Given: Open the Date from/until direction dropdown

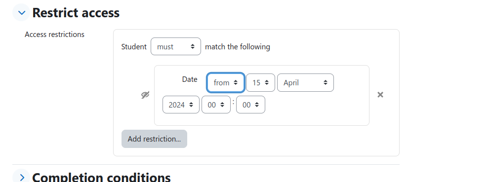Looking at the screenshot, I should click(225, 82).
